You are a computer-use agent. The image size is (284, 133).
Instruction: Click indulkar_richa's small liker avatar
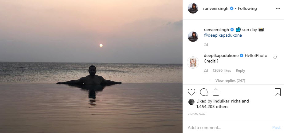tap(191, 102)
